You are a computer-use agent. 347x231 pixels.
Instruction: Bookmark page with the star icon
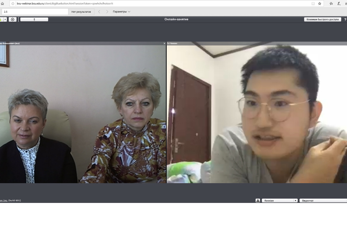point(320,3)
